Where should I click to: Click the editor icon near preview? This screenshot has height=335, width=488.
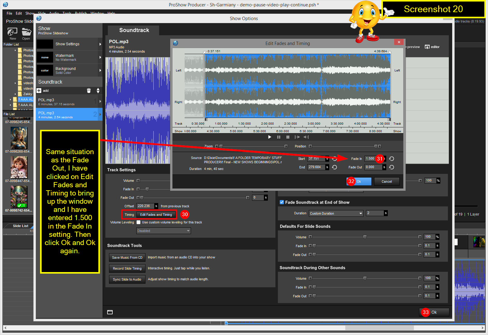[x=427, y=47]
